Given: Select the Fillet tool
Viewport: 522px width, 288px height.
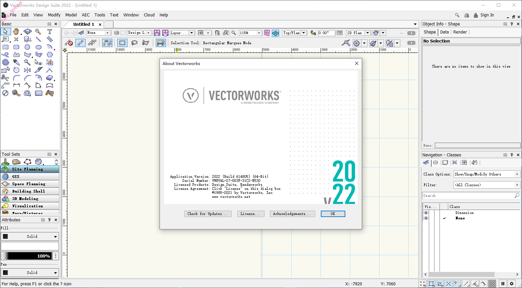Looking at the screenshot, I should pyautogui.click(x=16, y=78).
